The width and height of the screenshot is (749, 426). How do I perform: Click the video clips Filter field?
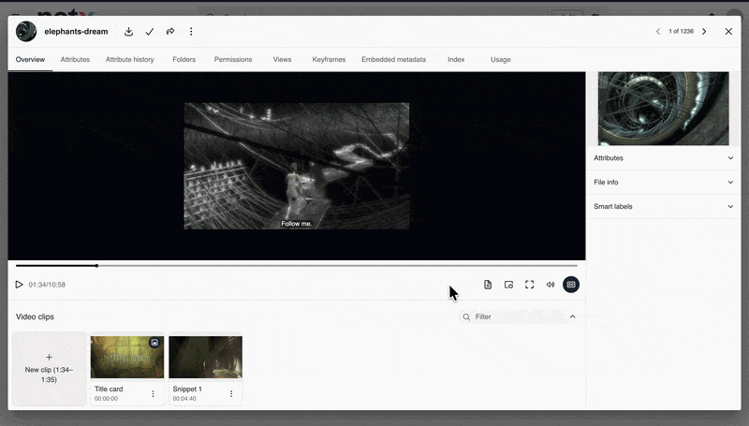(513, 316)
